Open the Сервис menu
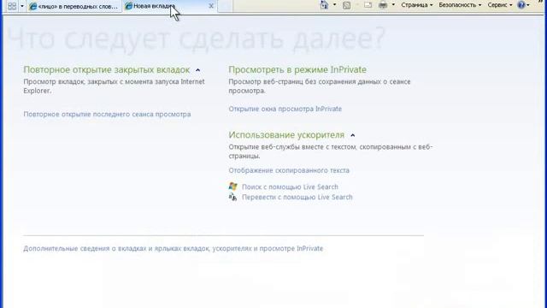Viewport: 547px width, 308px height. pyautogui.click(x=499, y=5)
